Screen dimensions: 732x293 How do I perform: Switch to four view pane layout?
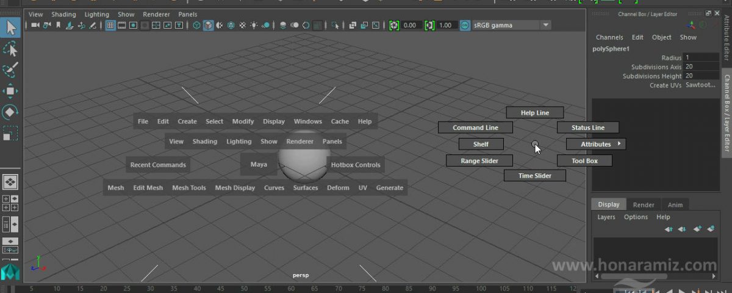point(10,203)
